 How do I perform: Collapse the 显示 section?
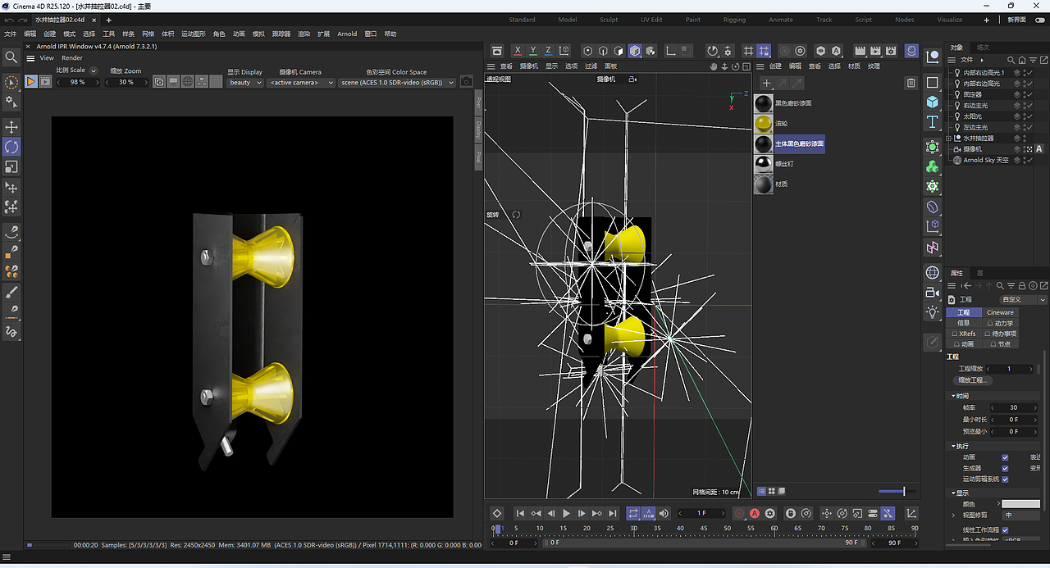tap(953, 493)
